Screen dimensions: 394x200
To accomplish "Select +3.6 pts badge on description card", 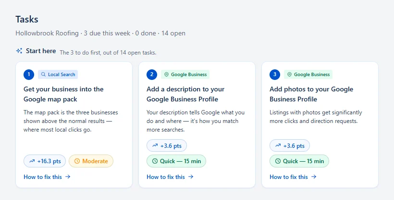I will 167,145.
